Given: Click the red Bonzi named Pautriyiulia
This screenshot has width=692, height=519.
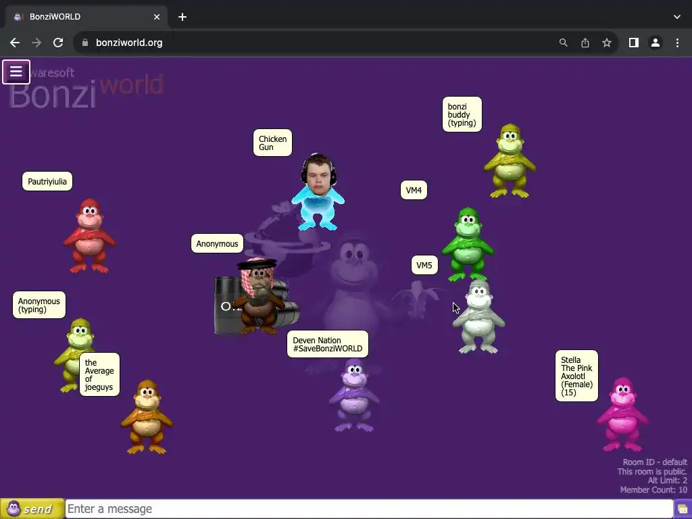Looking at the screenshot, I should tap(90, 236).
